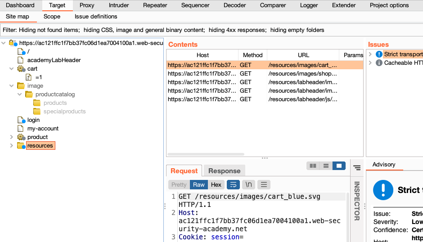423x242 pixels.
Task: Expand the resources folder node
Action: pyautogui.click(x=12, y=146)
